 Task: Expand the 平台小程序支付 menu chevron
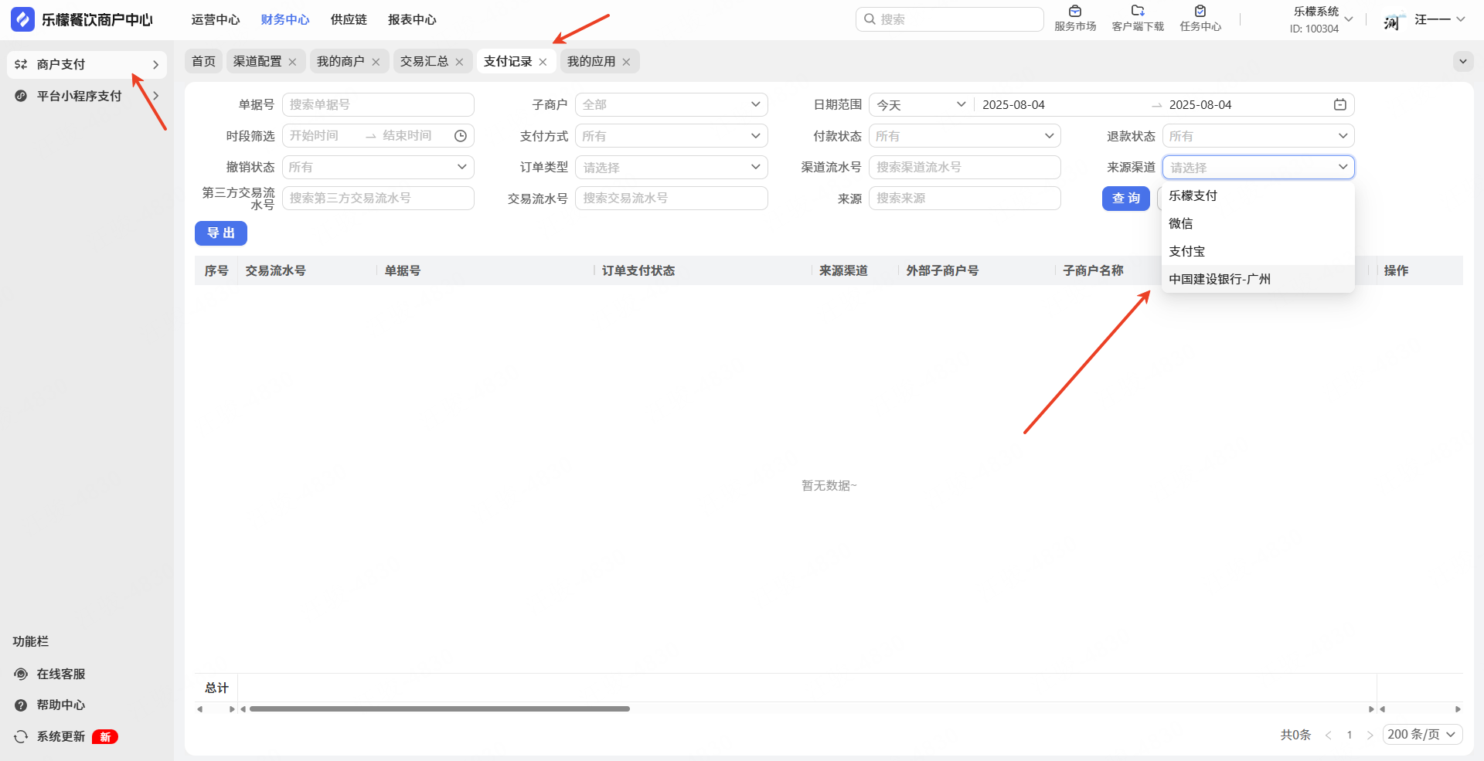[x=155, y=96]
